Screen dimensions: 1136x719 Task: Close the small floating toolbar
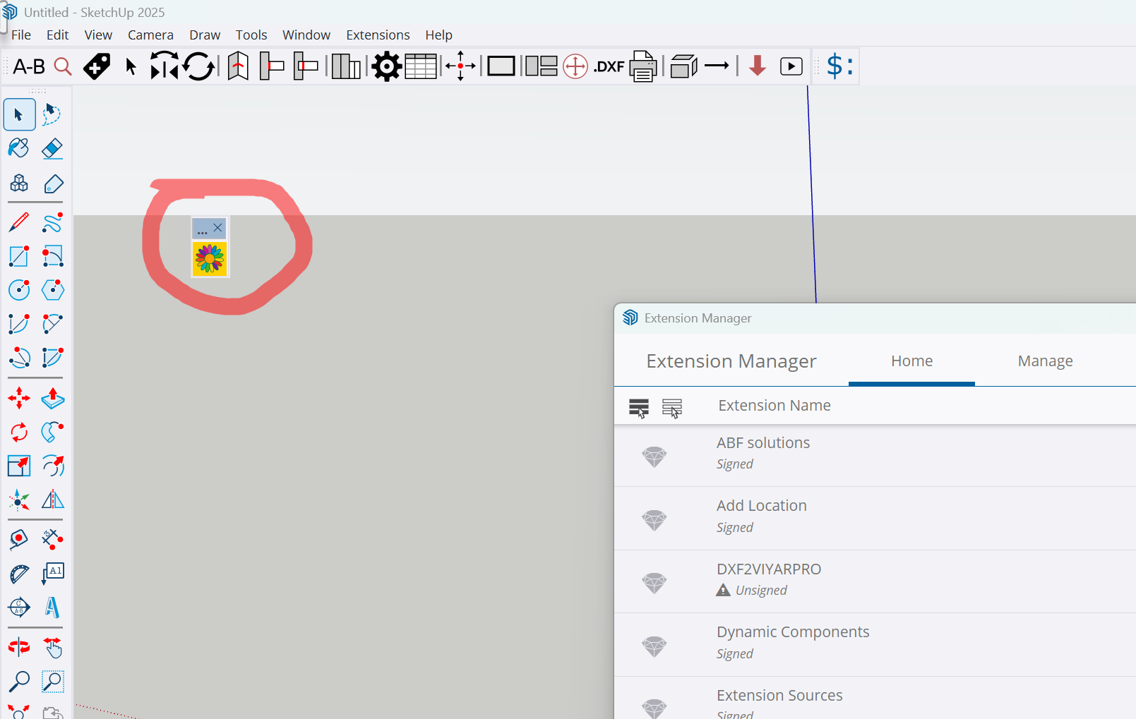[x=217, y=228]
